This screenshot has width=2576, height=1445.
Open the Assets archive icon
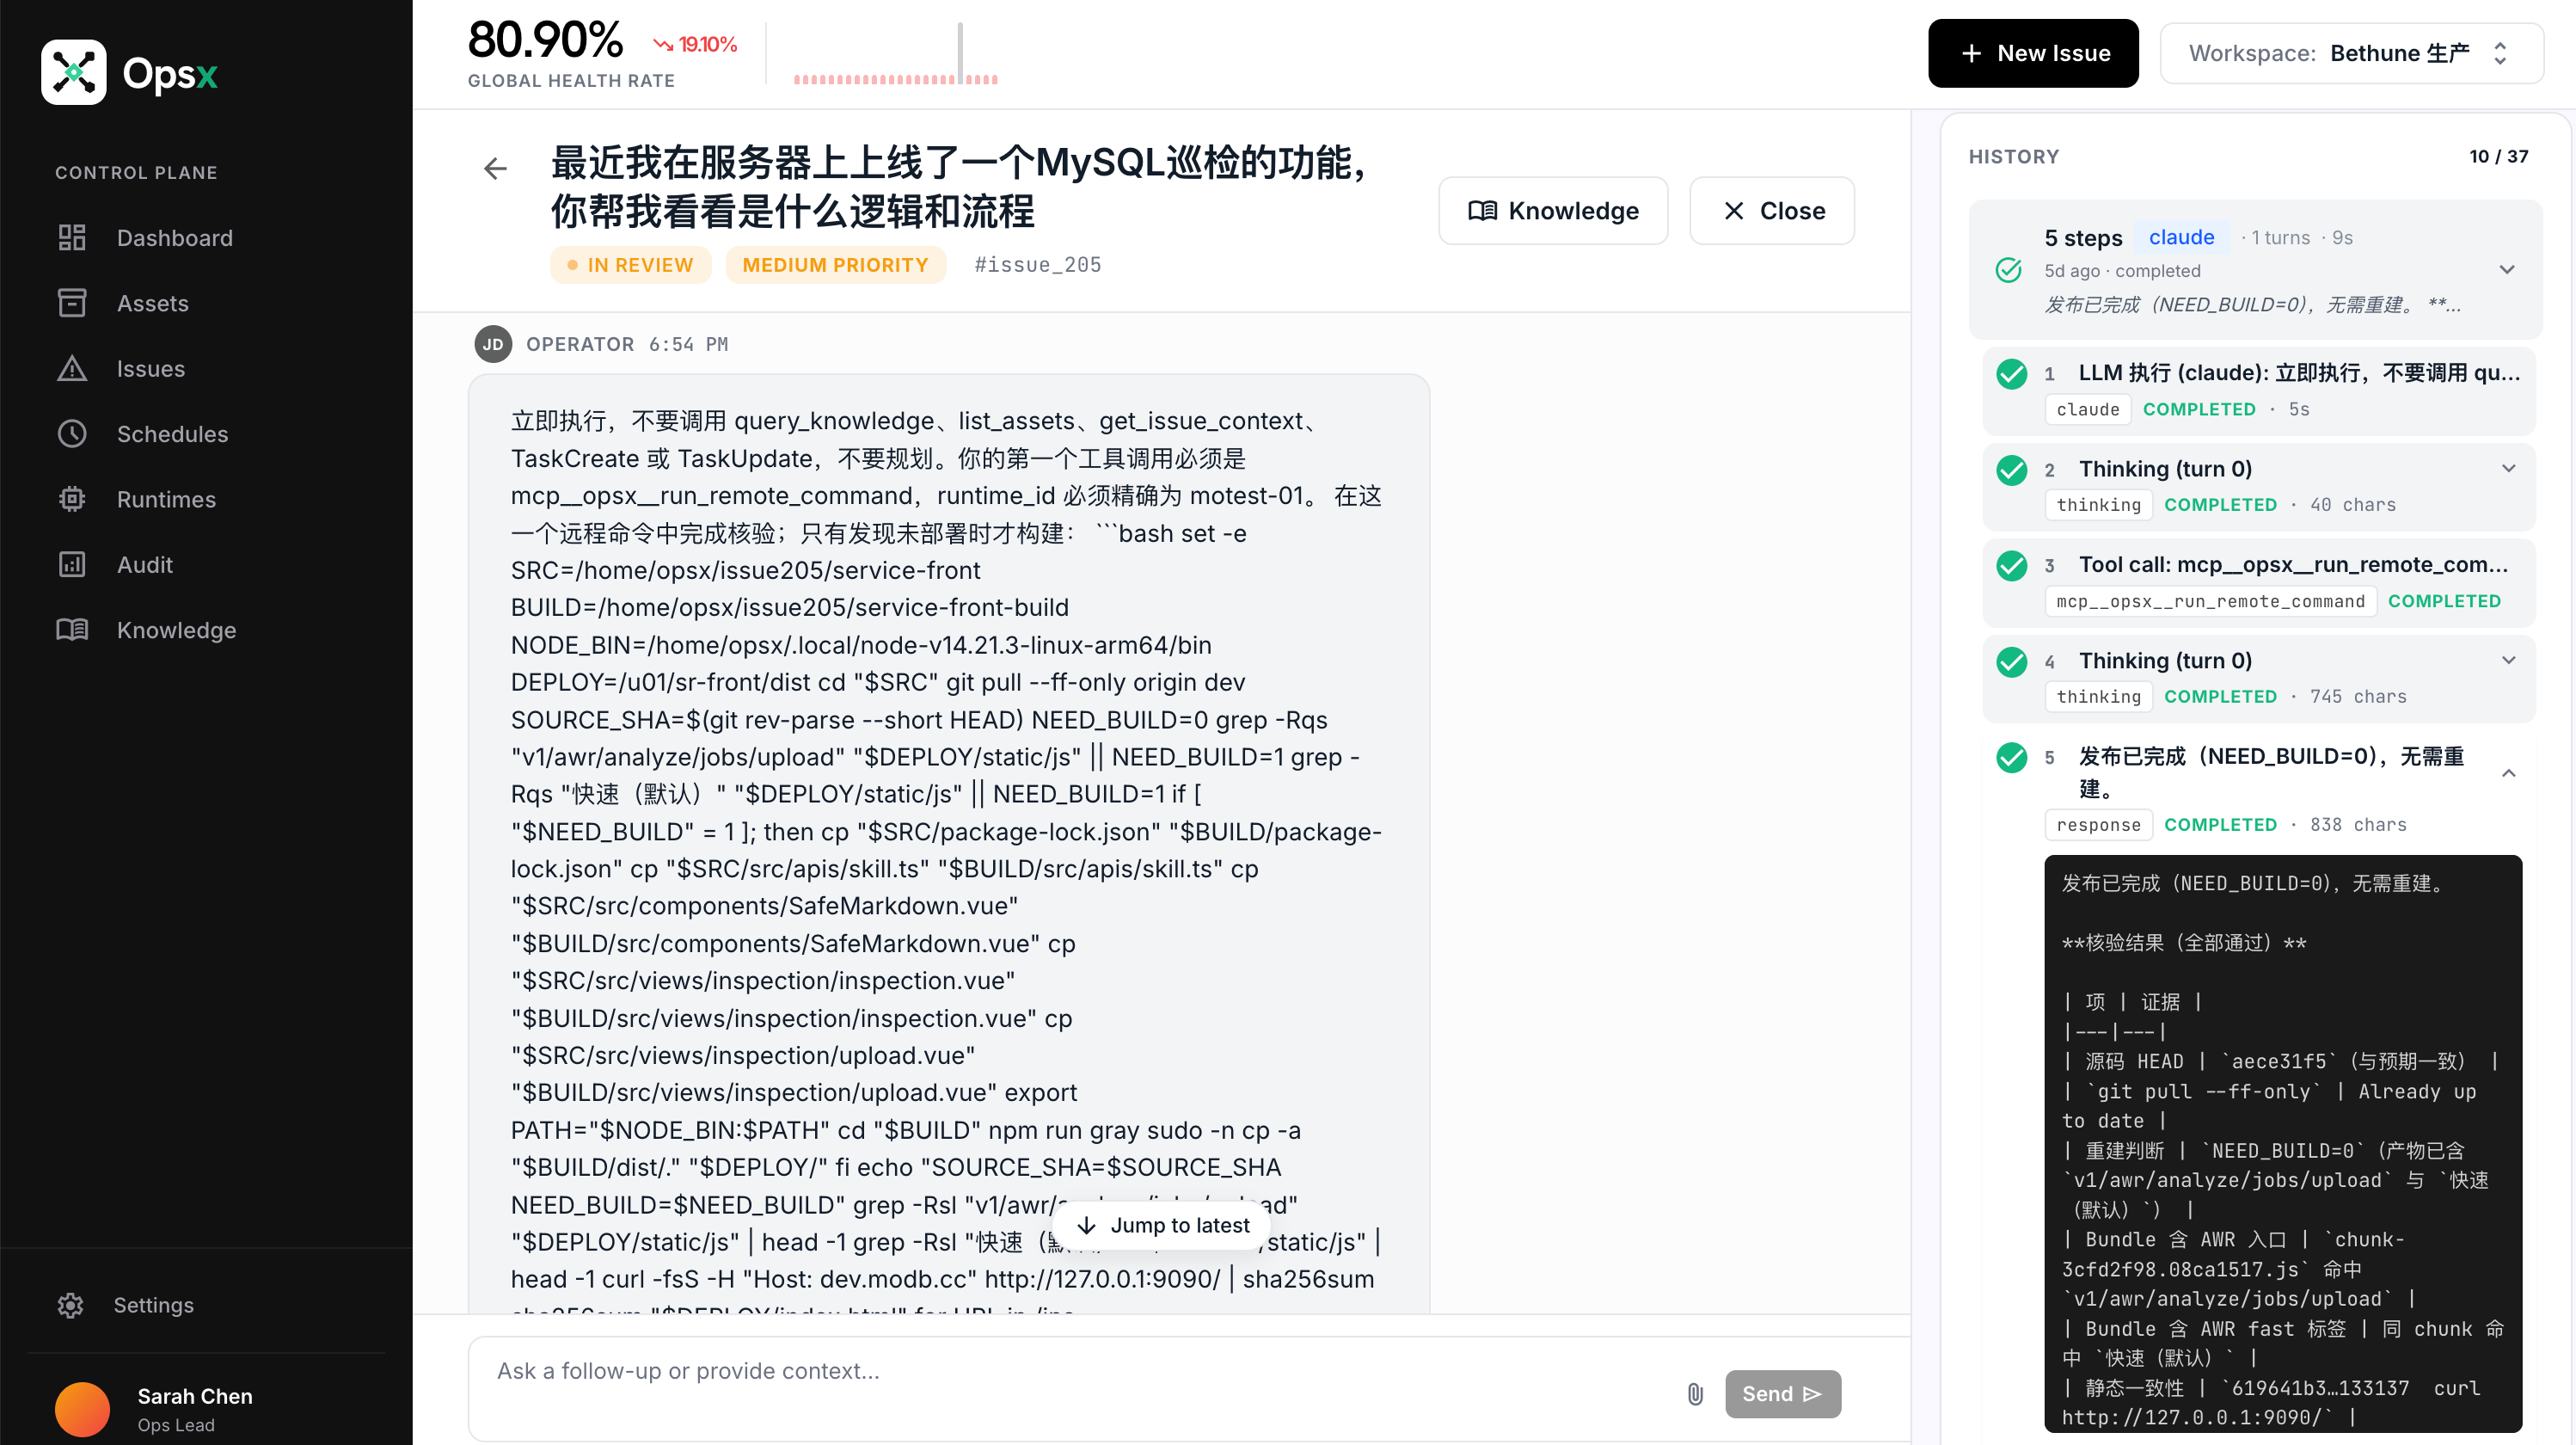72,302
